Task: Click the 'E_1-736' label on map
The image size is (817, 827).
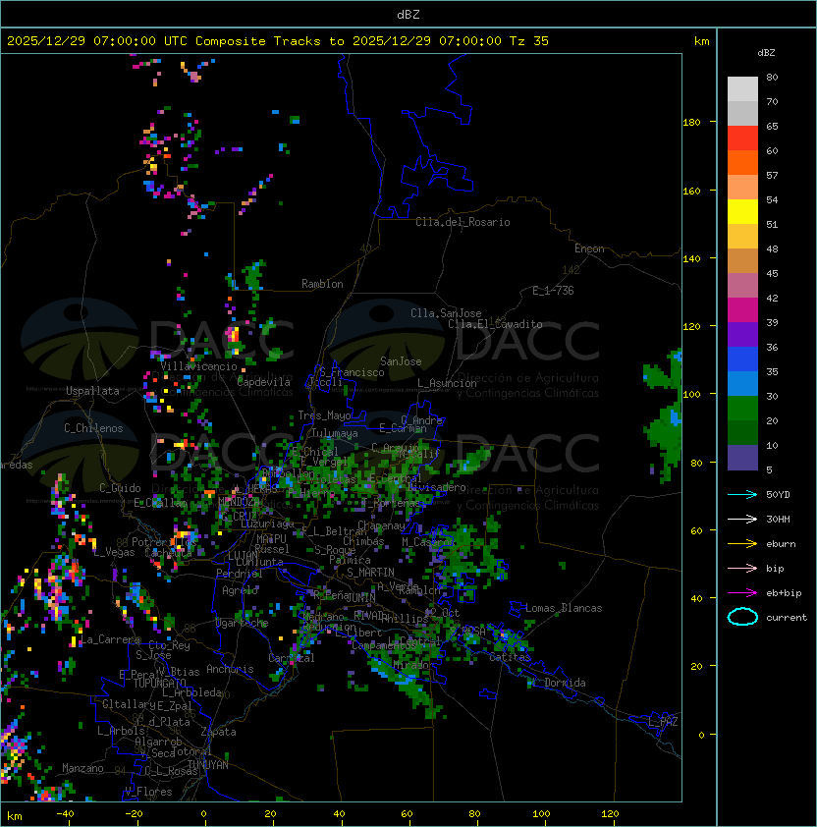Action: pyautogui.click(x=553, y=291)
